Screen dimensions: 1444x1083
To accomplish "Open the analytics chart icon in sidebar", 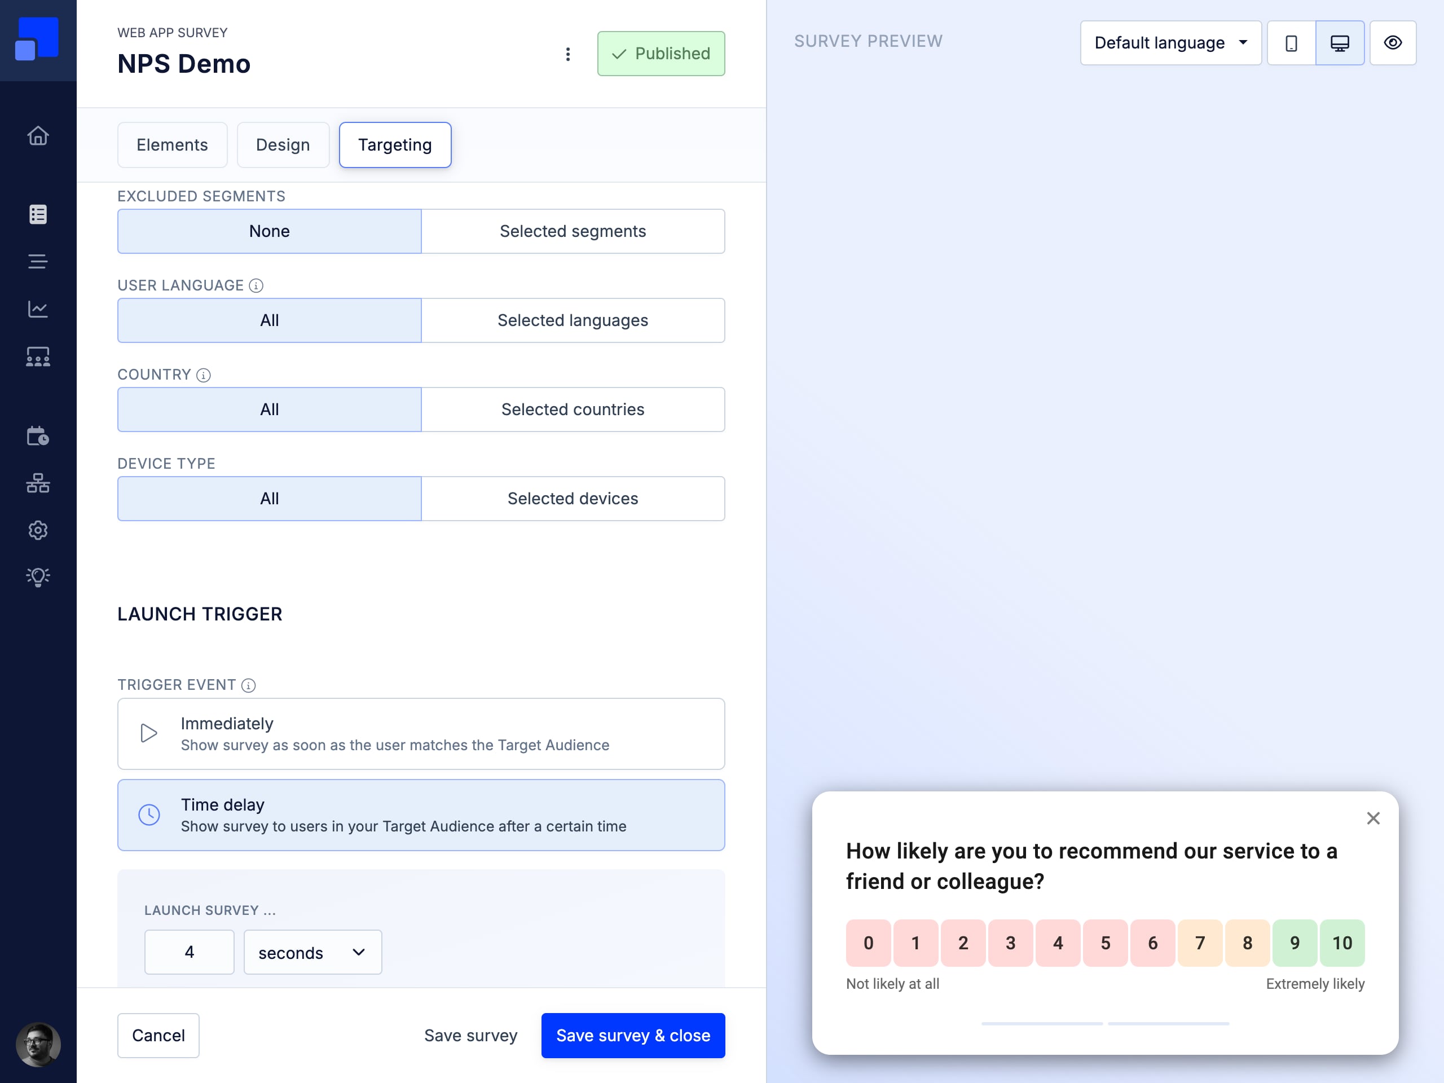I will [x=38, y=309].
